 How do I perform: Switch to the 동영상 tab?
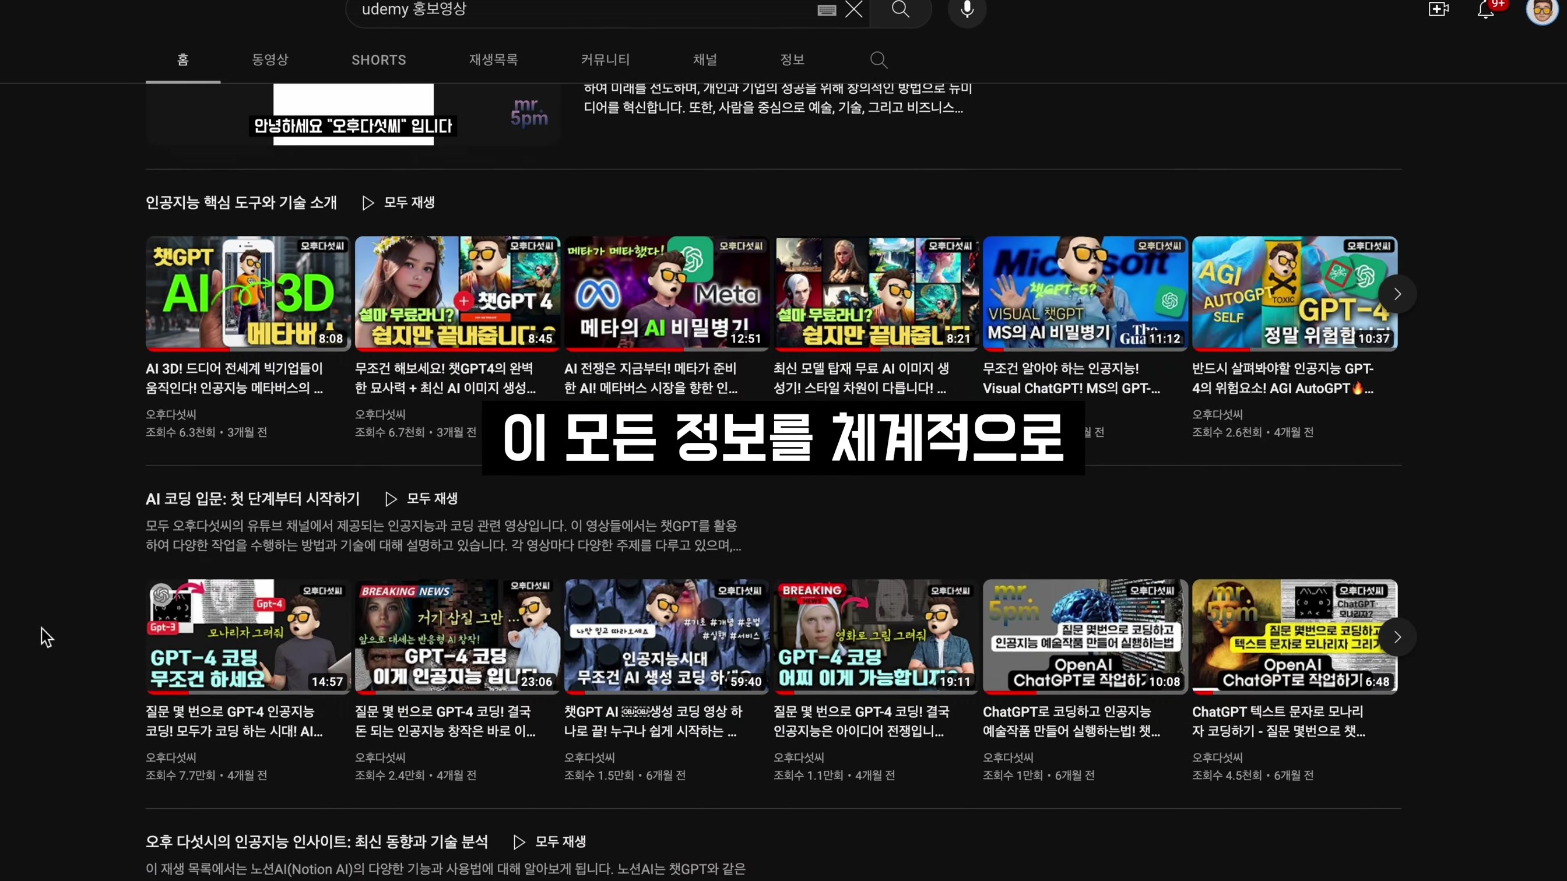tap(270, 59)
